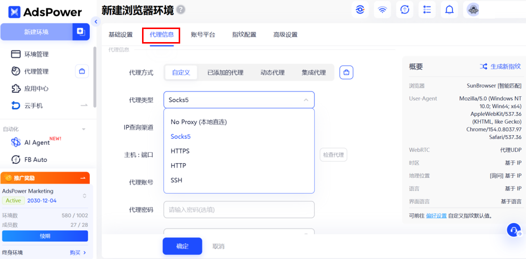Collapse the left sidebar arrow
The width and height of the screenshot is (526, 259).
(x=95, y=22)
